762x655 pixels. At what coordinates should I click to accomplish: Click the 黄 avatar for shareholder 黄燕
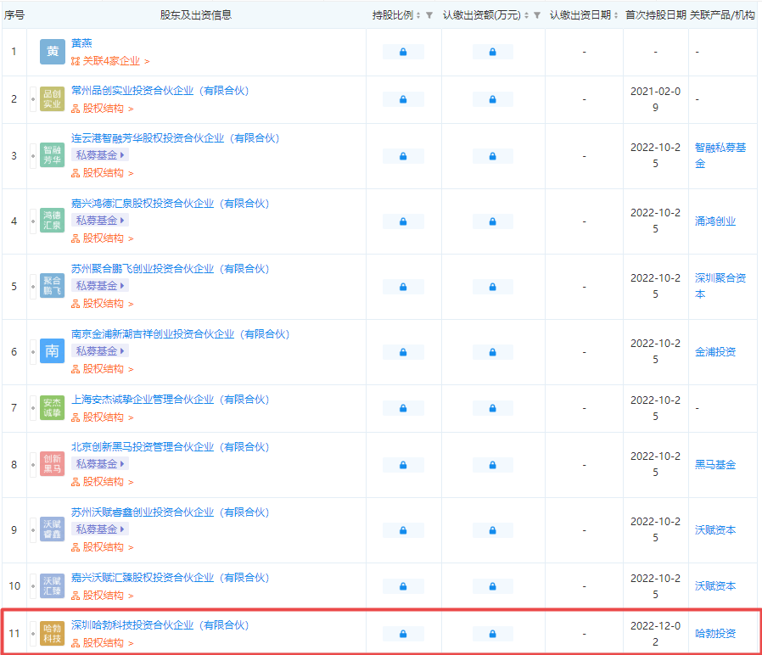[x=52, y=52]
